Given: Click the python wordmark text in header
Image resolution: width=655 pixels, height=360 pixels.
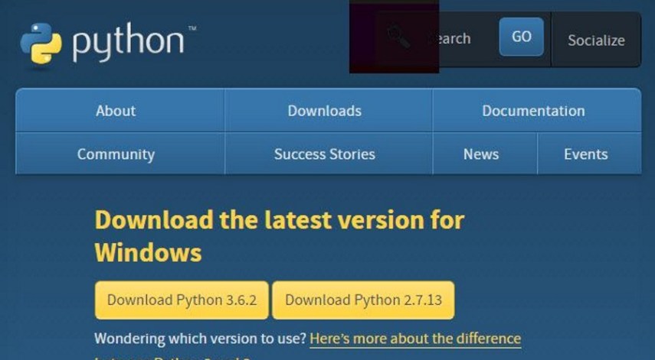Looking at the screenshot, I should (127, 43).
